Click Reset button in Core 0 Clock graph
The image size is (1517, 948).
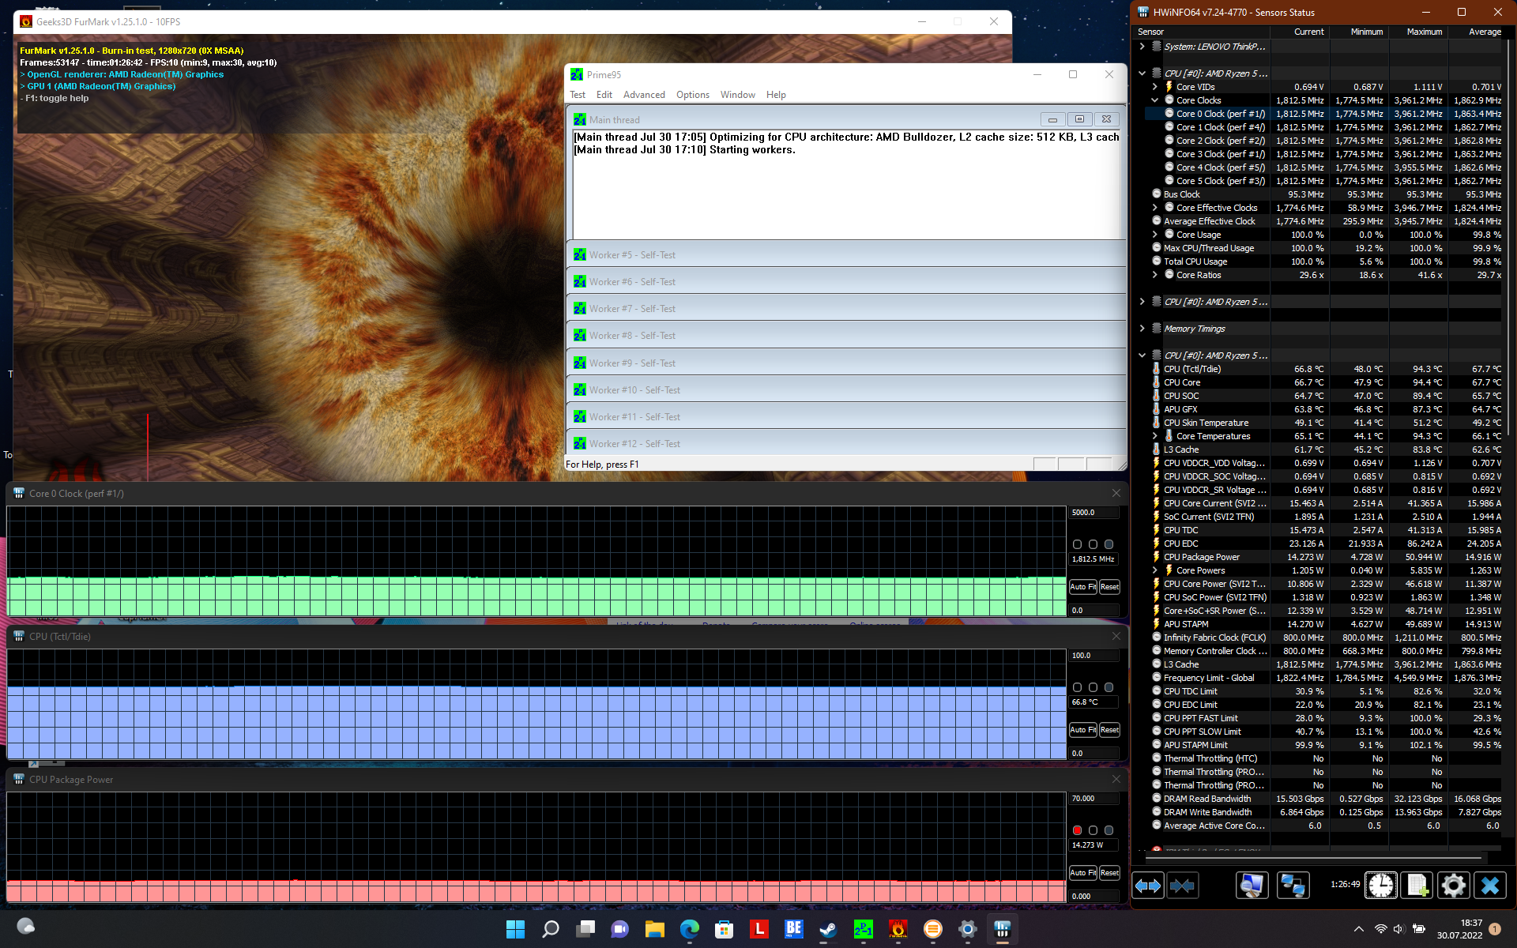click(x=1109, y=587)
